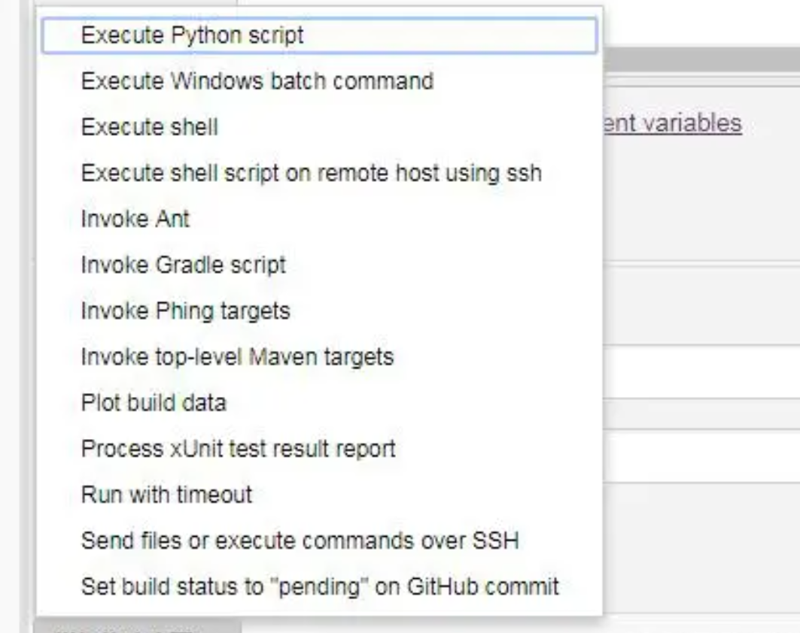Viewport: 800px width, 633px height.
Task: Open the environment variables link
Action: (x=672, y=123)
